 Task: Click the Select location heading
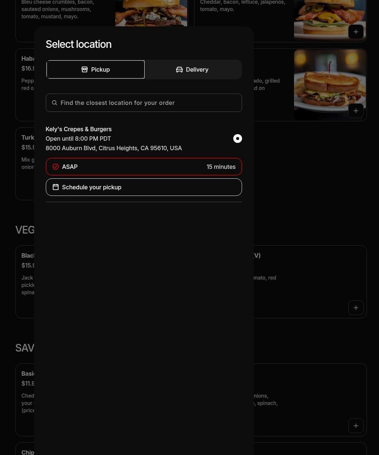tap(79, 44)
